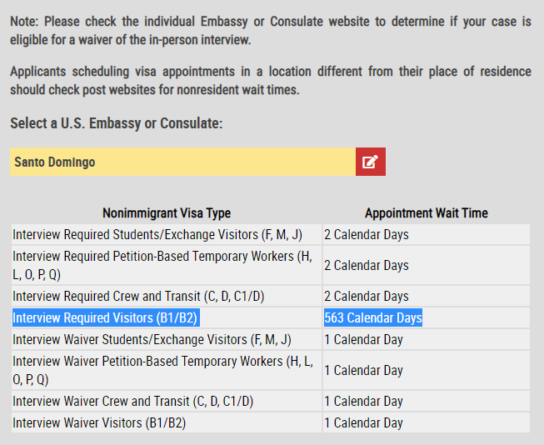
Task: Click the nonresident wait times paragraph
Action: [x=271, y=81]
